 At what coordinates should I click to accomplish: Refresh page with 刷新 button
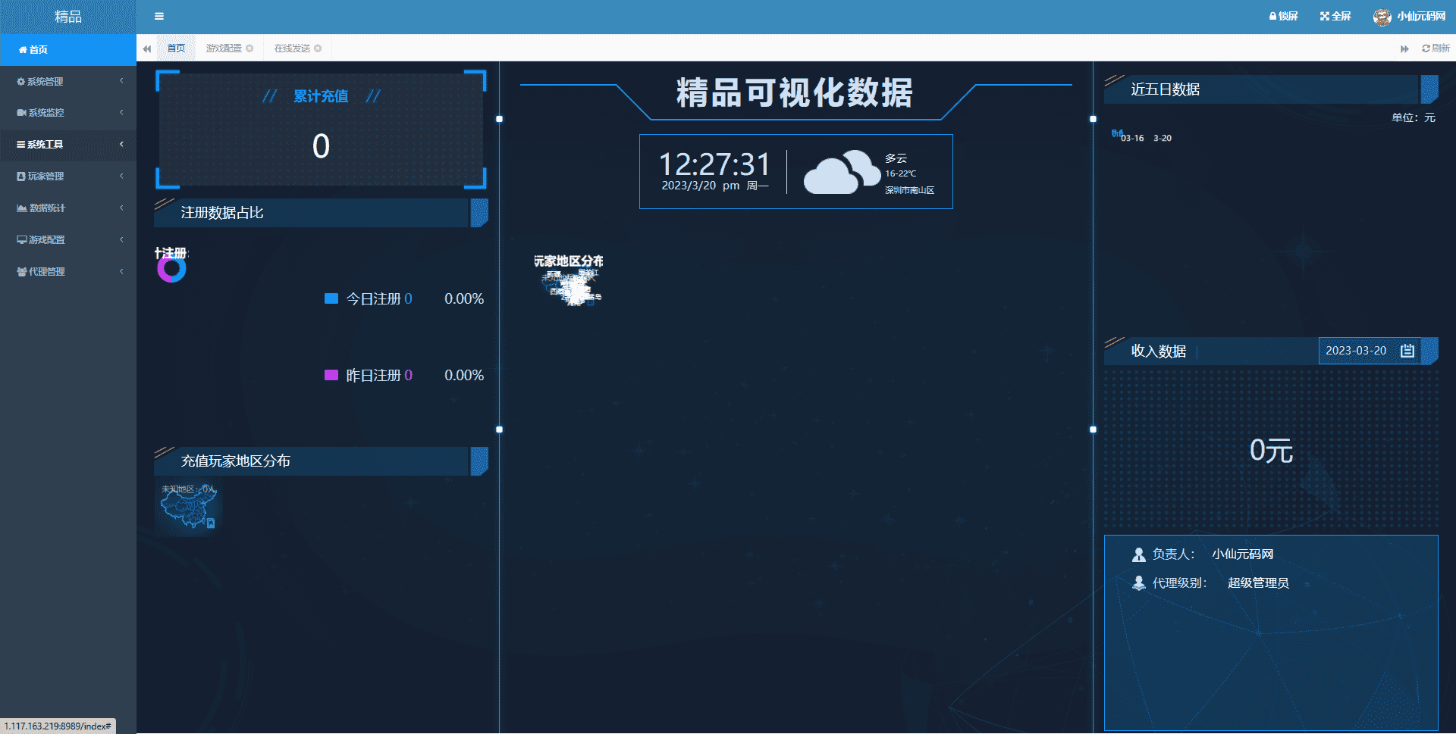[1436, 48]
